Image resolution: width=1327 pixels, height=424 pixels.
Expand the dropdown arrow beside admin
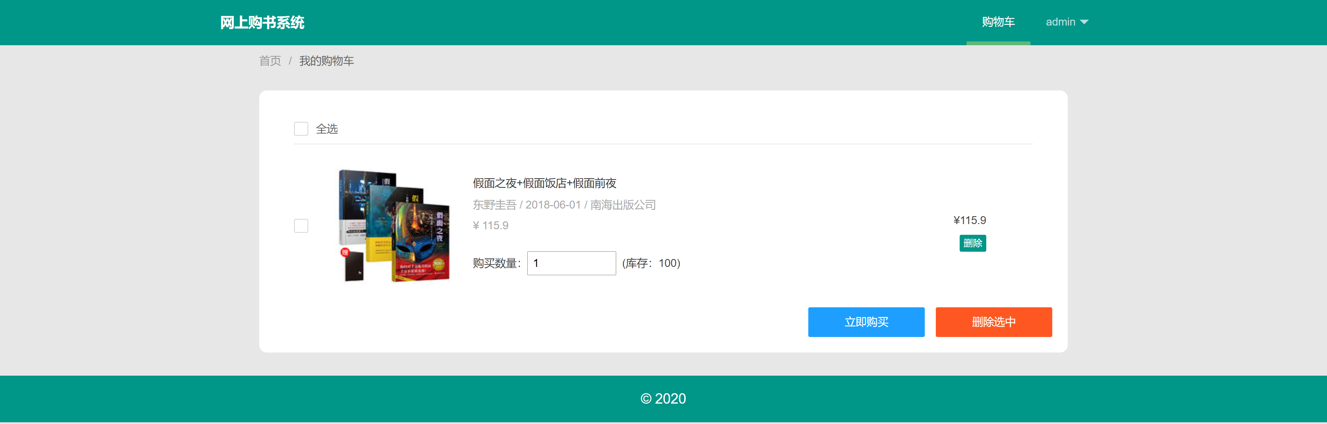(1084, 22)
